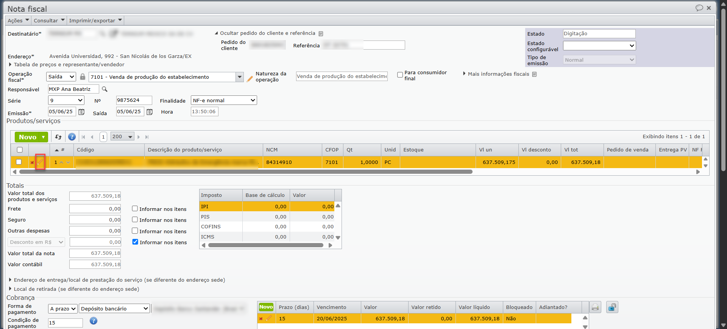Image resolution: width=727 pixels, height=329 pixels.
Task: Enable Informar nos itens for Frete
Action: 135,209
